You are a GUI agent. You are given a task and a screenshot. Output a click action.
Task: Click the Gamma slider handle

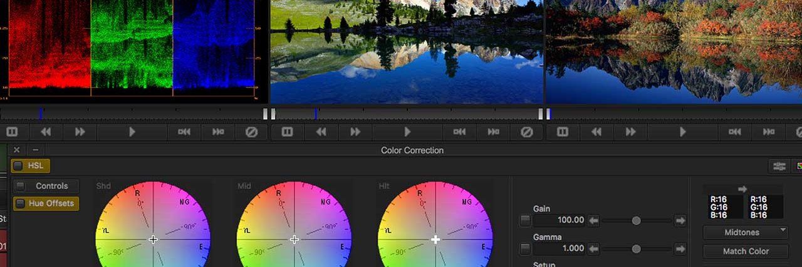[x=636, y=248]
